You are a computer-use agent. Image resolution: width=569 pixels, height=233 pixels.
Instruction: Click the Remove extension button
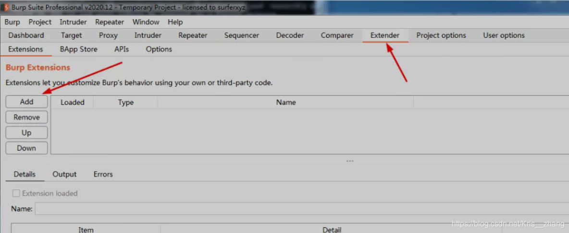click(26, 117)
